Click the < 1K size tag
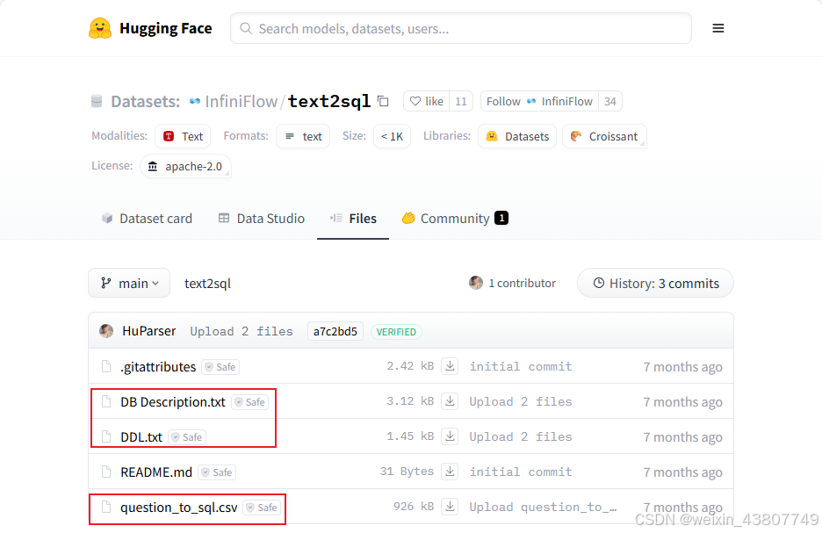The image size is (822, 533). [393, 136]
